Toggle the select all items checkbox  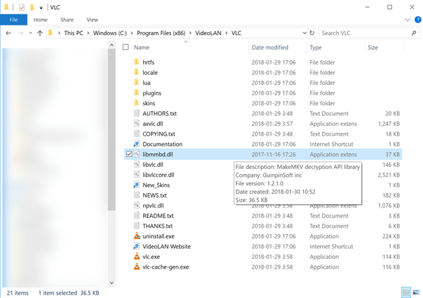pos(126,48)
